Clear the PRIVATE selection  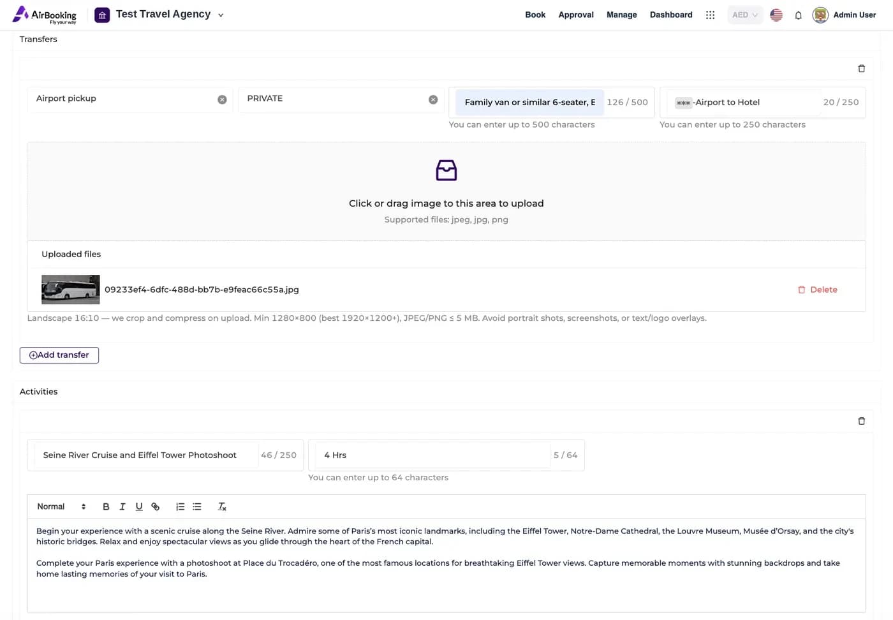point(433,100)
